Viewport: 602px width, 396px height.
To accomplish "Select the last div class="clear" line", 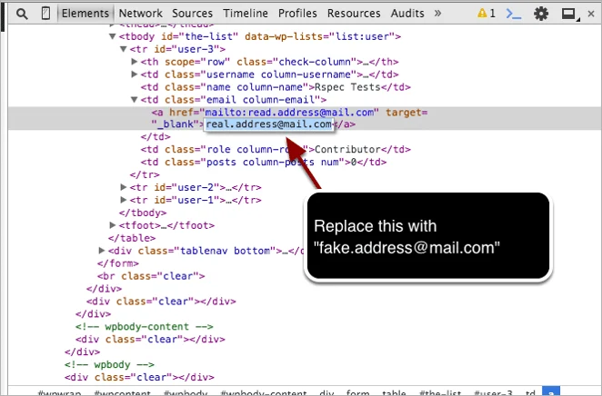I will point(139,377).
